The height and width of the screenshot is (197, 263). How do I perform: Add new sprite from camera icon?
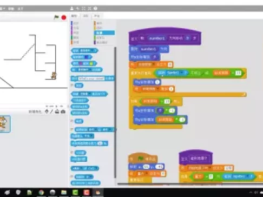pos(63,111)
